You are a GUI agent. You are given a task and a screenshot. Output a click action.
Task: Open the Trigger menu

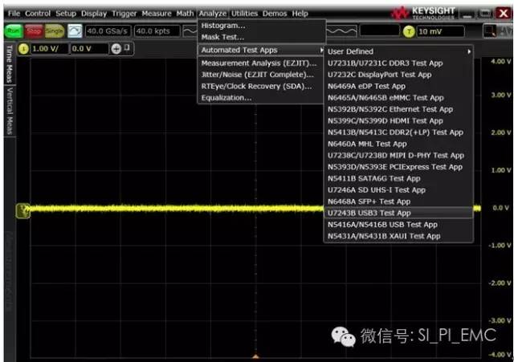tap(124, 14)
